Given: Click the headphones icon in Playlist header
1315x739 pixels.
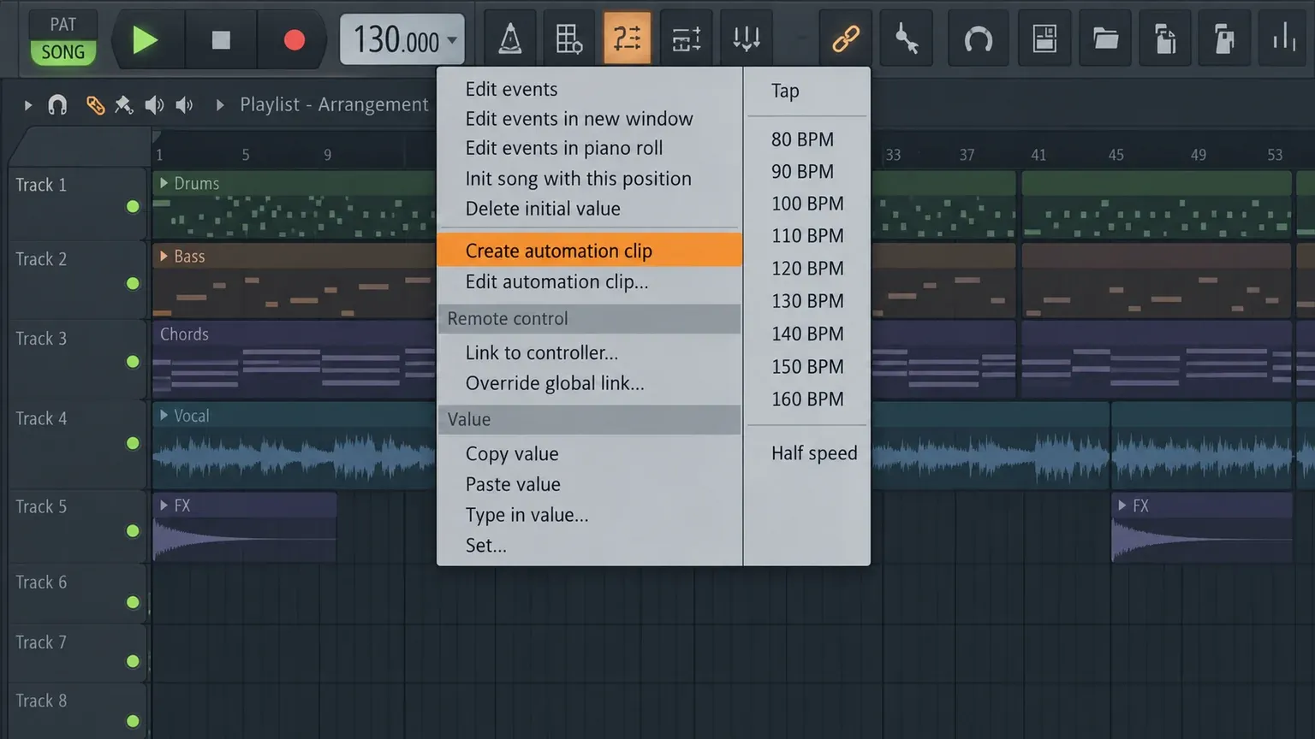Looking at the screenshot, I should pyautogui.click(x=57, y=105).
